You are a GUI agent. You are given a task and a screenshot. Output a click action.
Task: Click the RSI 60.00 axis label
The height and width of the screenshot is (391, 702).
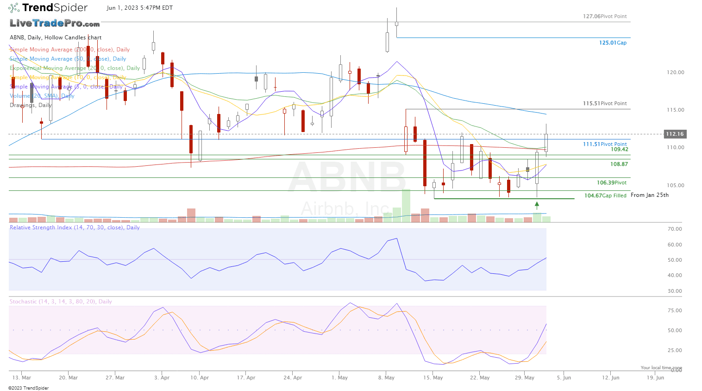tap(675, 245)
